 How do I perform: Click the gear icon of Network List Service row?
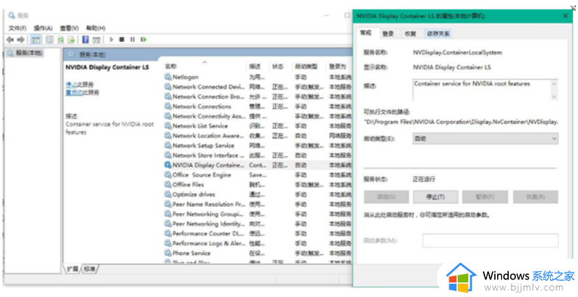(x=168, y=126)
